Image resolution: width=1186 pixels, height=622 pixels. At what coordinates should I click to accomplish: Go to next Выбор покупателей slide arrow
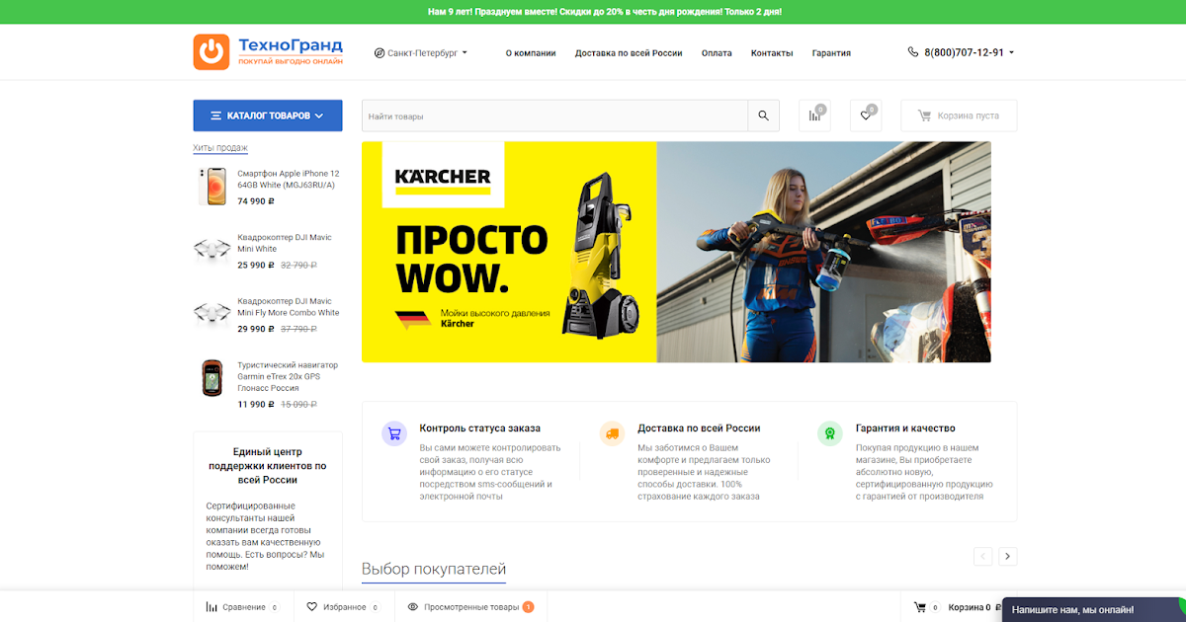point(1007,556)
